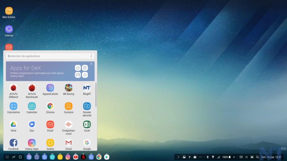Click the home button in taskbar

coord(20,157)
